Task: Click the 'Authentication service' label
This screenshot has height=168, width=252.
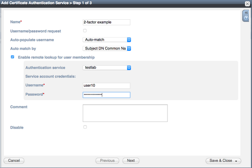Action: coord(45,67)
